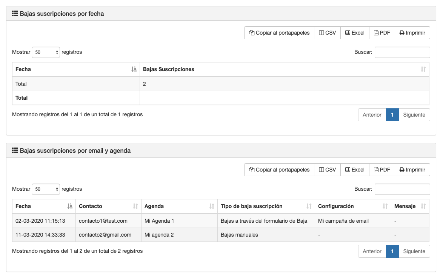Export first table as CSV
443x278 pixels.
click(327, 33)
